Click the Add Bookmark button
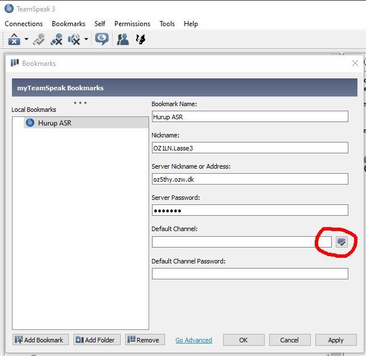Screen dimensions: 366x356 click(x=40, y=340)
